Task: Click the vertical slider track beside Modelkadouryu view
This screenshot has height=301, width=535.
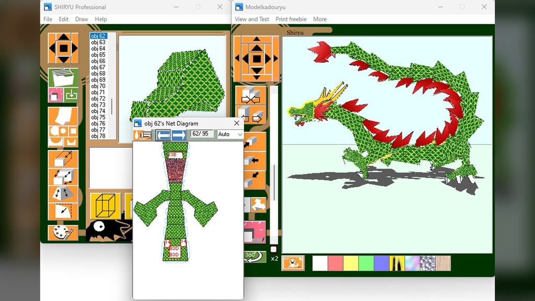Action: tap(274, 164)
